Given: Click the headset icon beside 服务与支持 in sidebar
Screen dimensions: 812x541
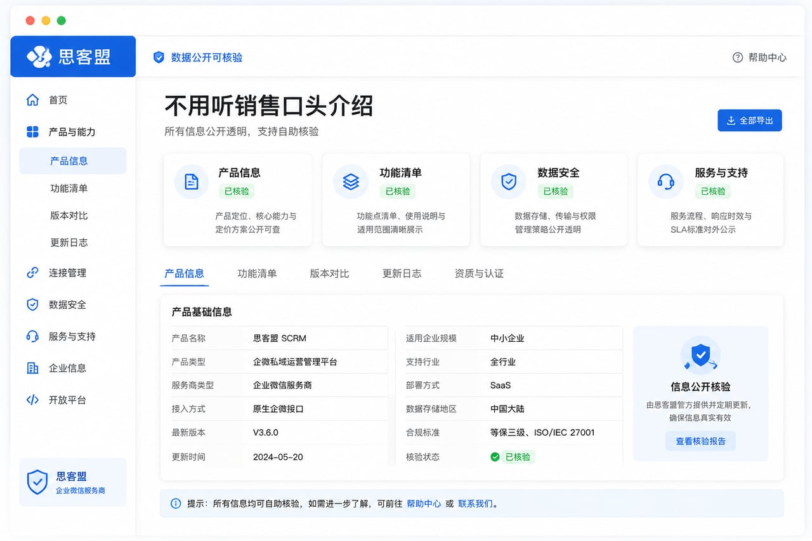Looking at the screenshot, I should click(x=32, y=336).
